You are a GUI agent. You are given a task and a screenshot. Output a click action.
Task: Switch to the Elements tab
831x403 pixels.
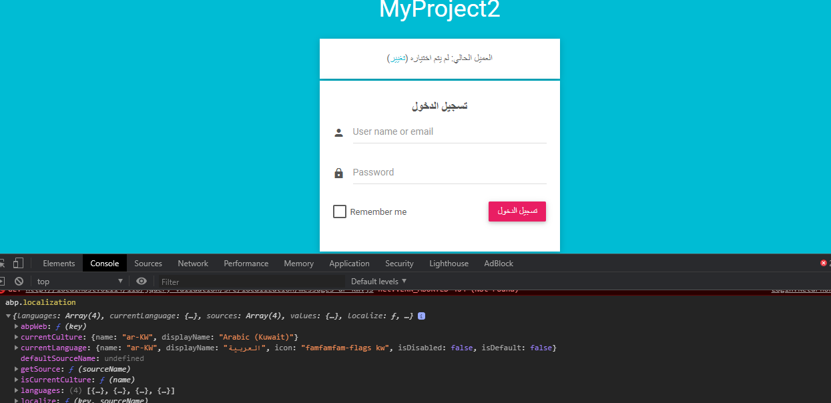tap(59, 263)
